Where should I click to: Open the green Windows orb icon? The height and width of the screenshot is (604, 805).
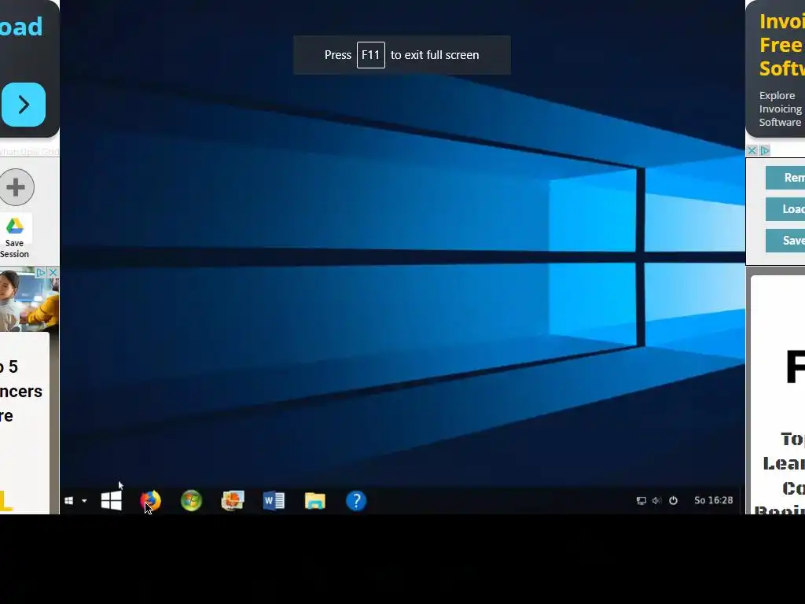pyautogui.click(x=192, y=501)
